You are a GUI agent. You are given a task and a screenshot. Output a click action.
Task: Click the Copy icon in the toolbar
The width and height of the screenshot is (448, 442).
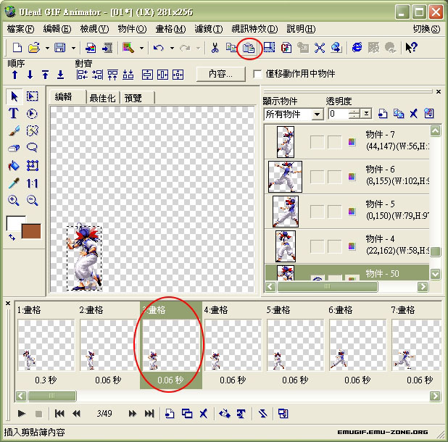[231, 47]
